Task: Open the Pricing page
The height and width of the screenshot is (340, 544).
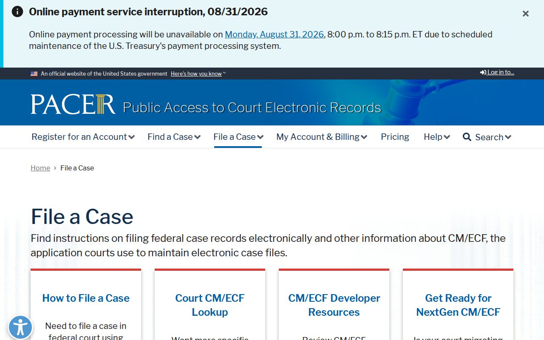Action: [x=395, y=137]
